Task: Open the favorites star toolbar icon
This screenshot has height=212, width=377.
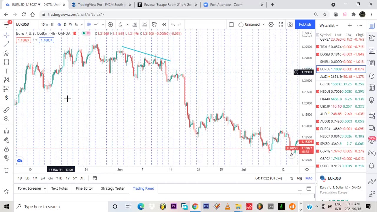Action: pos(6,192)
